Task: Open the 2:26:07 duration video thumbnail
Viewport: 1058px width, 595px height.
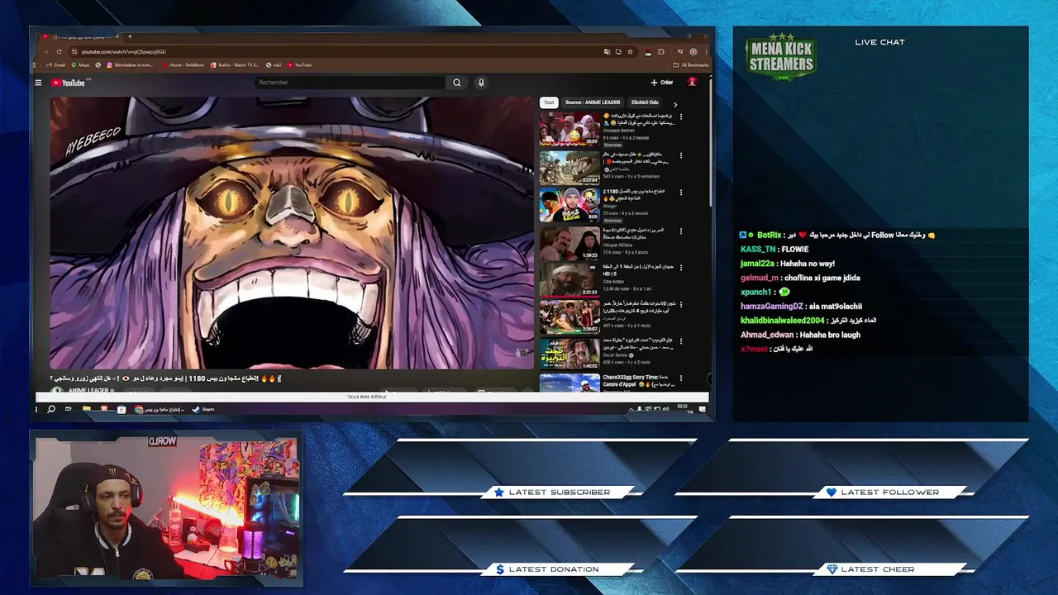Action: click(x=570, y=317)
